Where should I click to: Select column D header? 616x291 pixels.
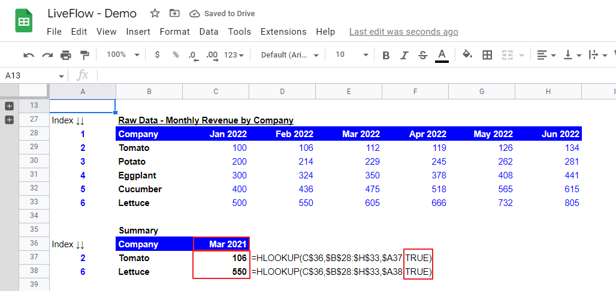282,92
